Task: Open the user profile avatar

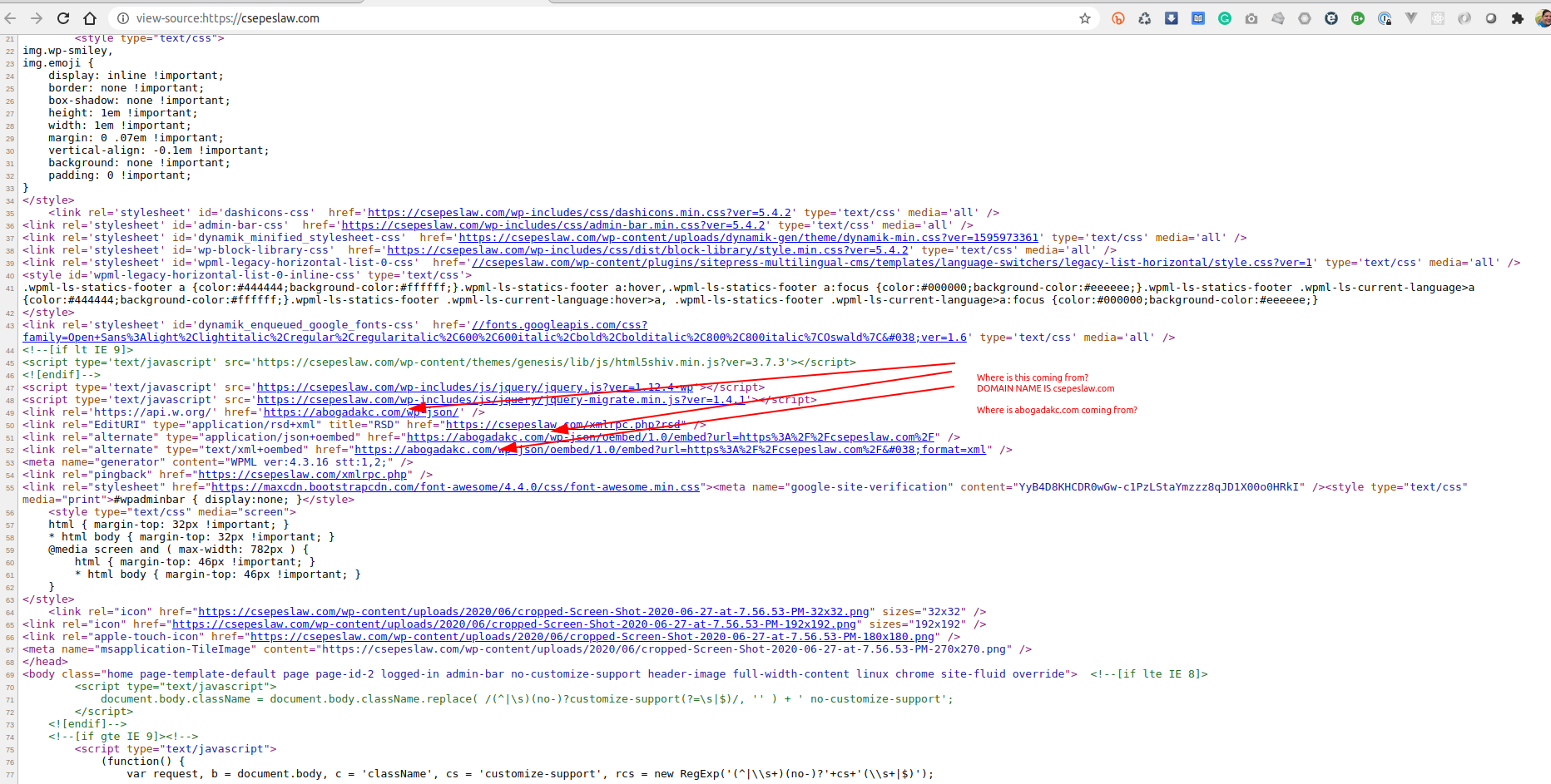Action: 1543,18
